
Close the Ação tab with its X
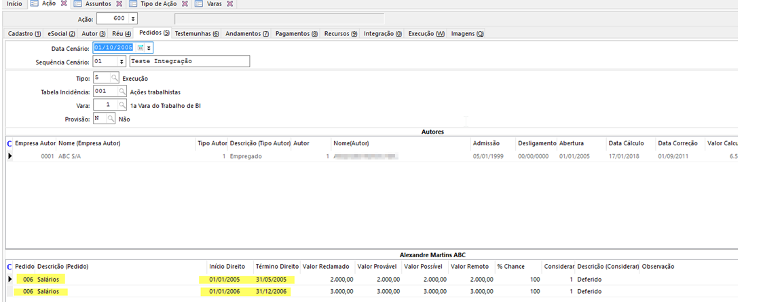pyautogui.click(x=64, y=4)
